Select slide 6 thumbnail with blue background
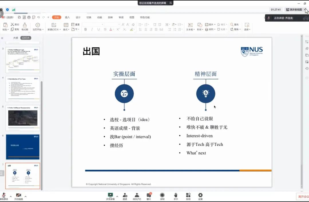309x202 pixels. (x=23, y=147)
